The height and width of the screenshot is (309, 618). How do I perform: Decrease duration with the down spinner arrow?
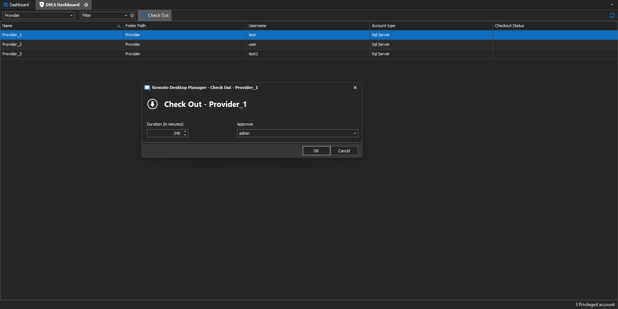(x=185, y=135)
